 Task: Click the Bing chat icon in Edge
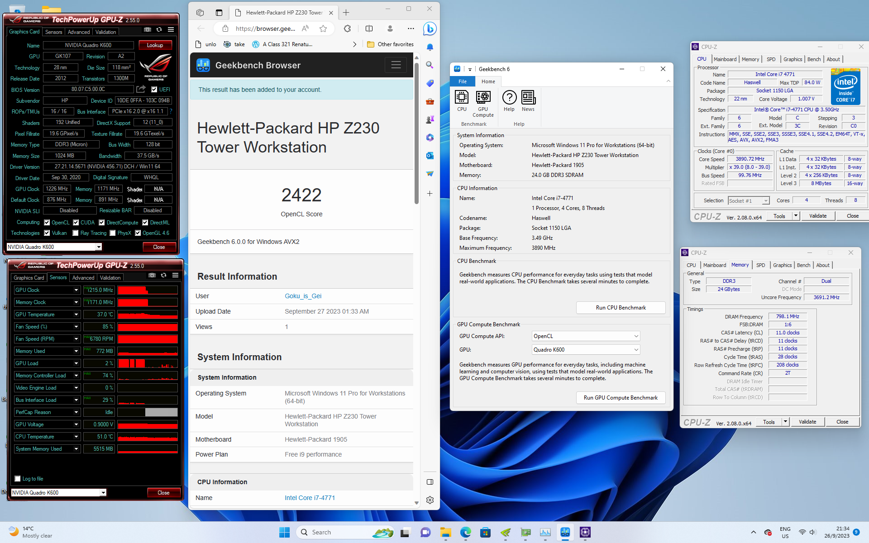pyautogui.click(x=430, y=29)
